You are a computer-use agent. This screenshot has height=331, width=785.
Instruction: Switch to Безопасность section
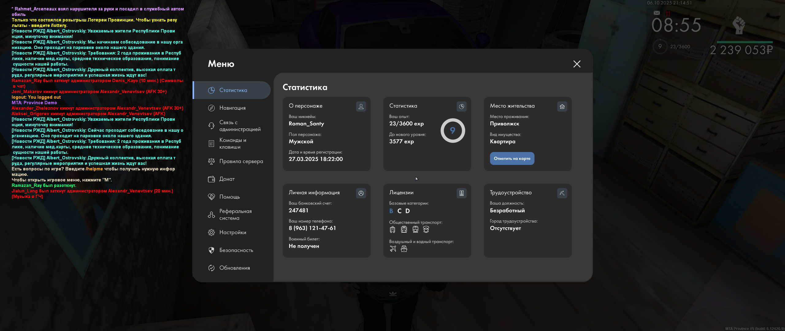236,250
